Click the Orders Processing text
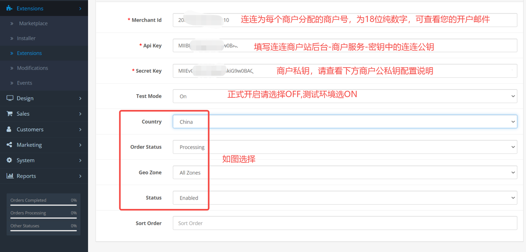The height and width of the screenshot is (252, 526). click(28, 213)
